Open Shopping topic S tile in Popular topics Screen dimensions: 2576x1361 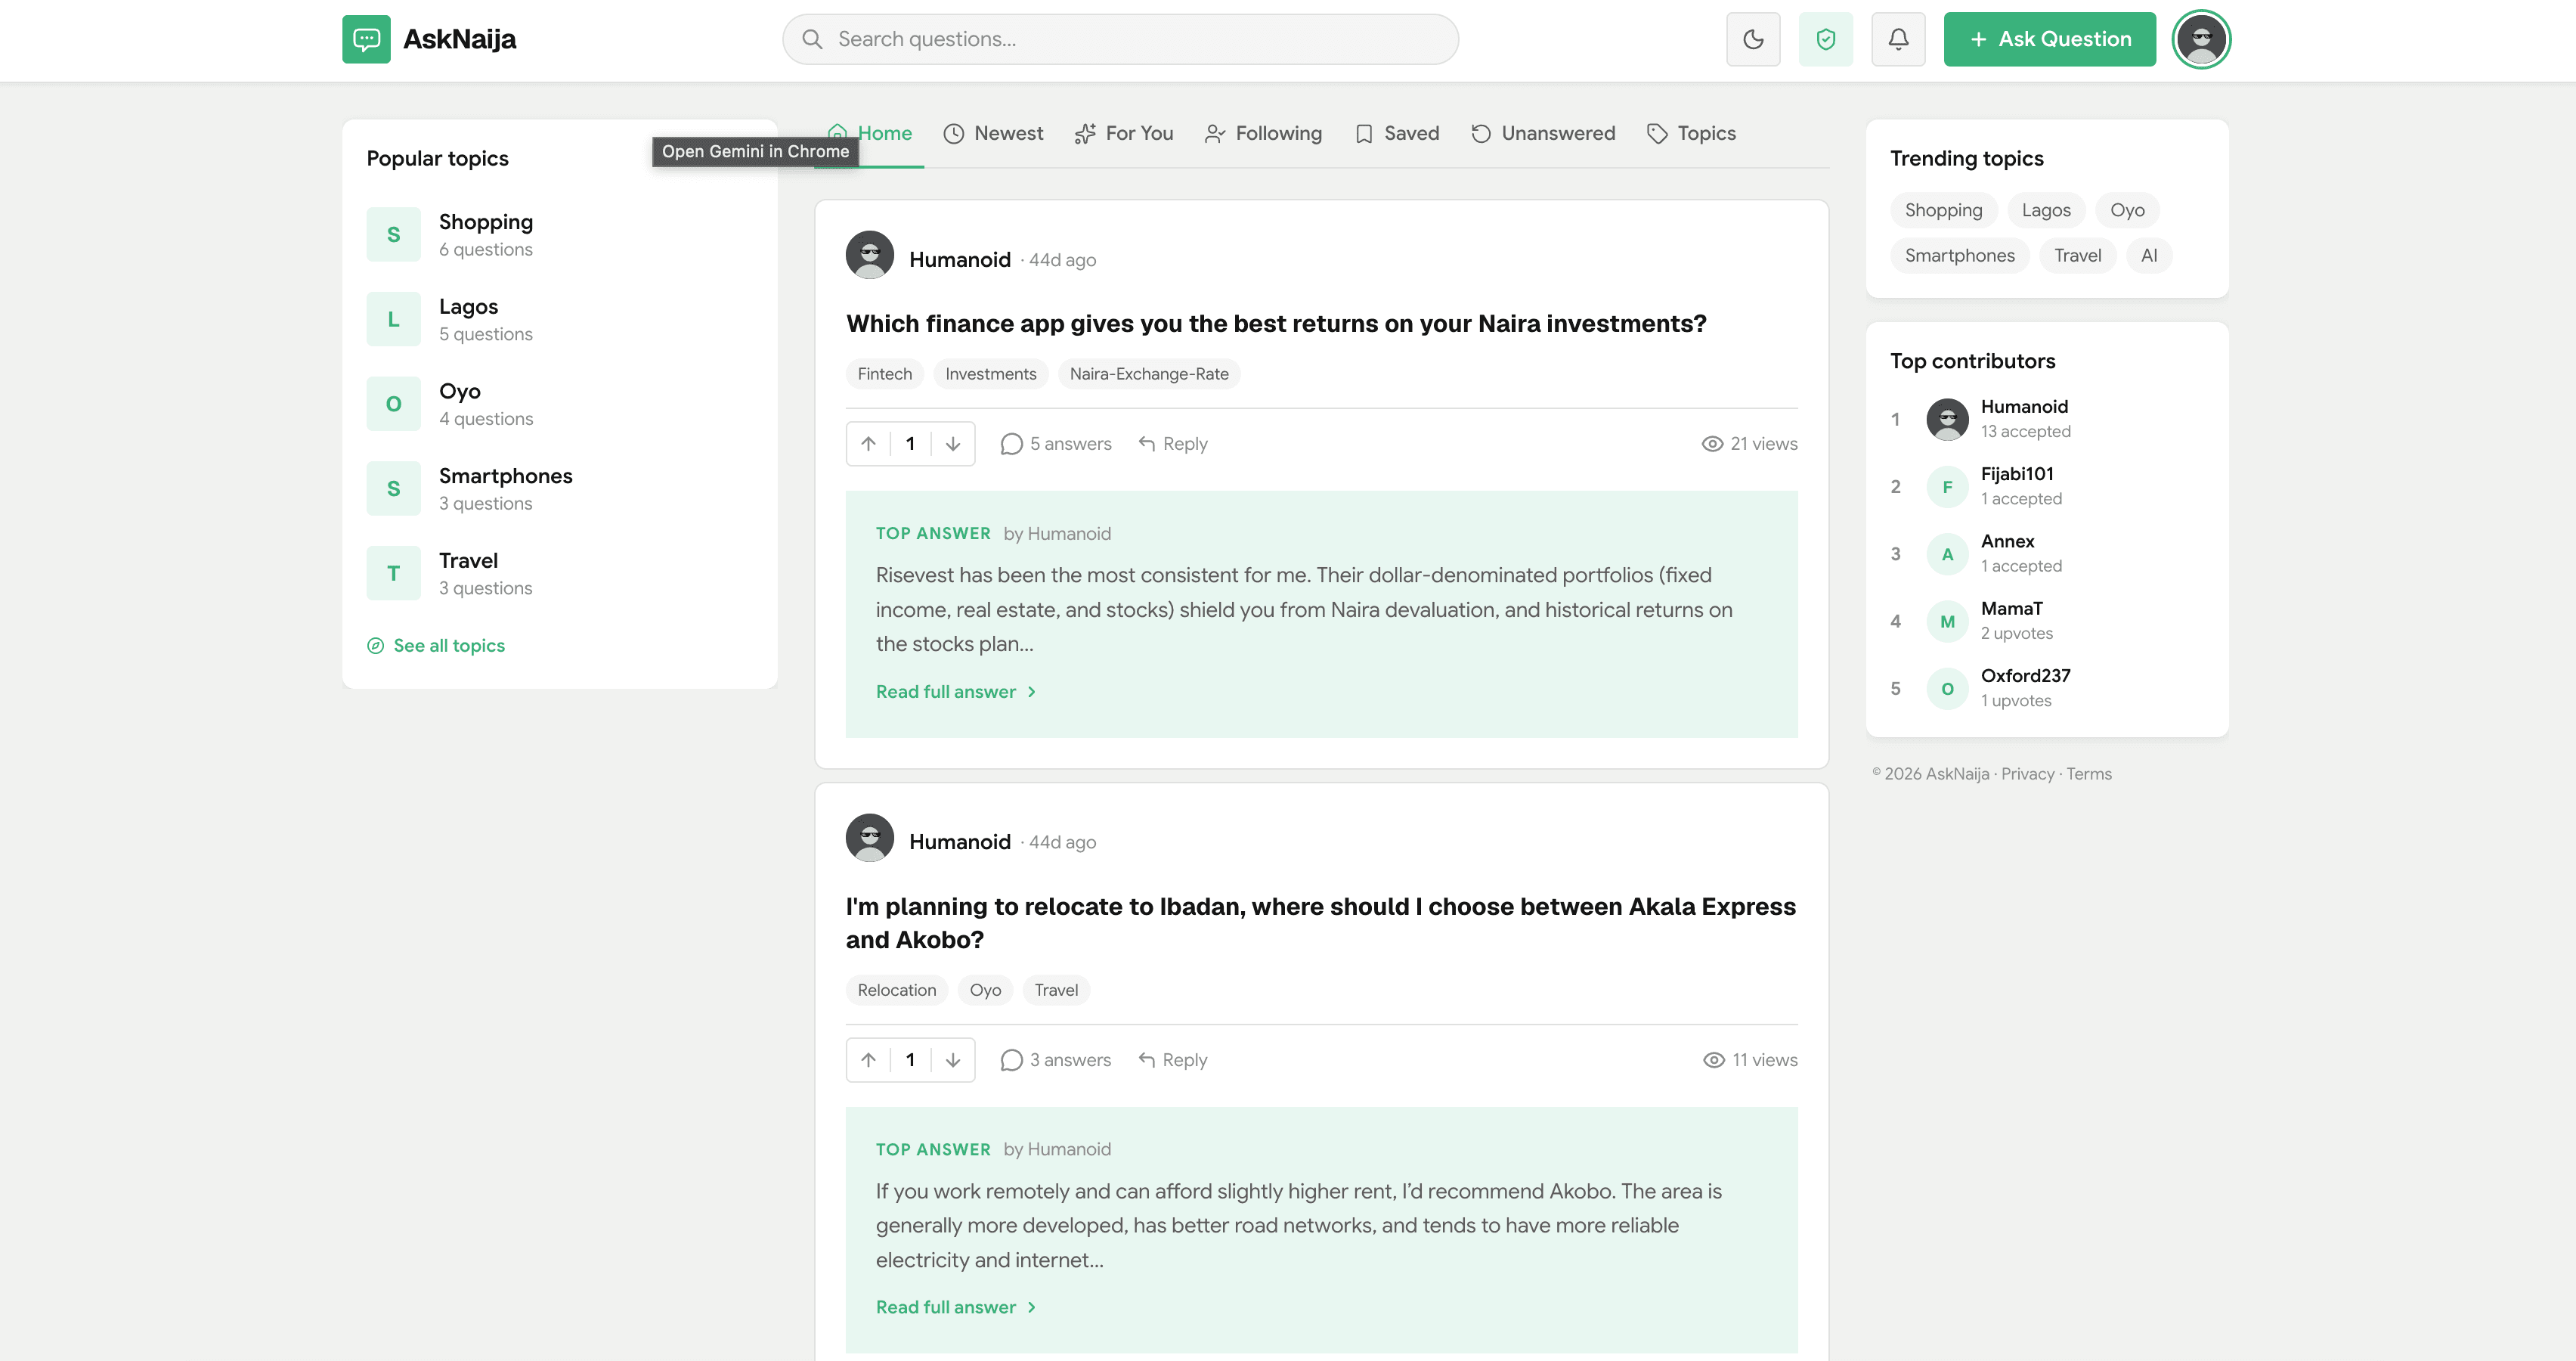(x=393, y=234)
